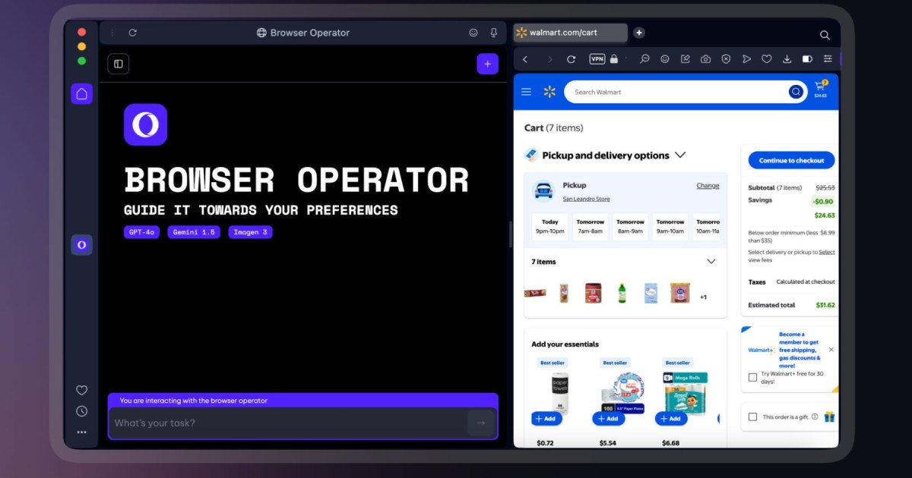Click the San Leandro Store link
912x478 pixels.
tap(586, 199)
